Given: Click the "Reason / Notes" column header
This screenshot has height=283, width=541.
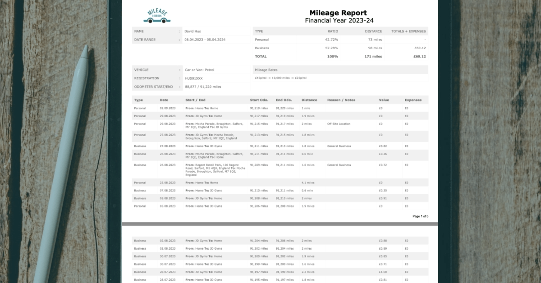Looking at the screenshot, I should (341, 100).
